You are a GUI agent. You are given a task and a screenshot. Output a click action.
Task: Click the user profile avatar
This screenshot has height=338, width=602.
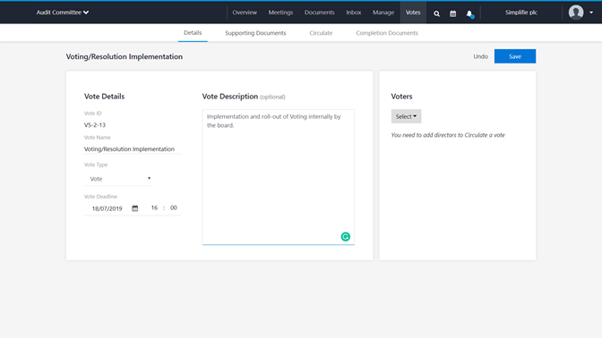[576, 13]
